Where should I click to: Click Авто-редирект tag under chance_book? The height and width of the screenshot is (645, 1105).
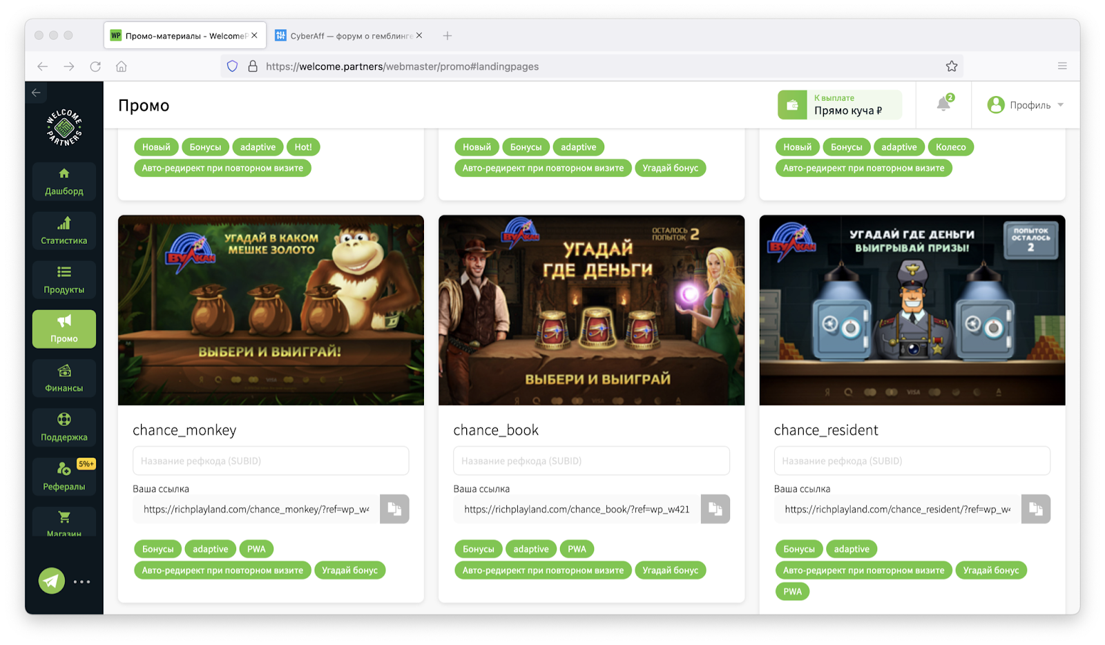point(543,570)
